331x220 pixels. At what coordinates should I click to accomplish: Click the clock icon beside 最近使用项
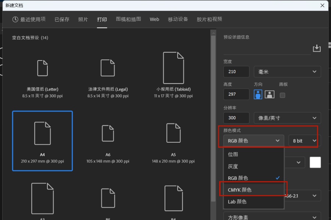pos(15,19)
